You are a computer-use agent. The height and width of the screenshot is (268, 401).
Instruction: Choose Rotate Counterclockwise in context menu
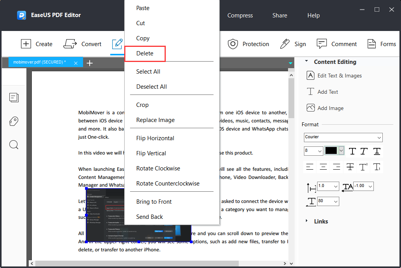172,183
